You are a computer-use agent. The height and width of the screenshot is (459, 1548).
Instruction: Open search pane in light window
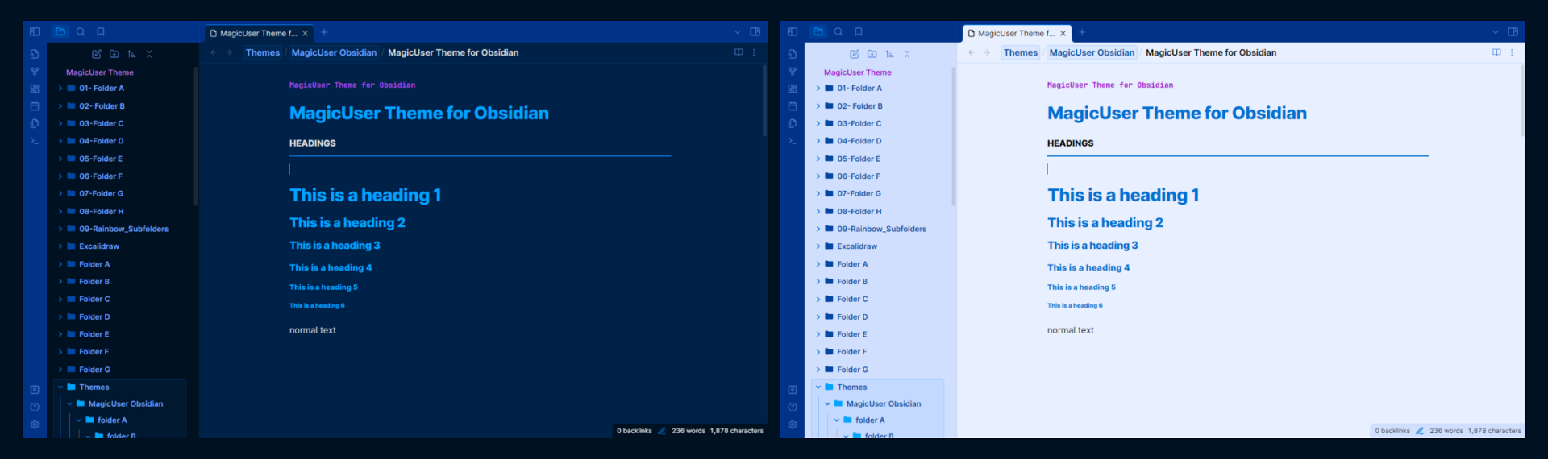click(x=838, y=32)
